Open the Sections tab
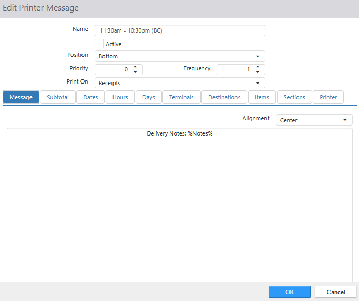This screenshot has height=301, width=359. point(294,97)
